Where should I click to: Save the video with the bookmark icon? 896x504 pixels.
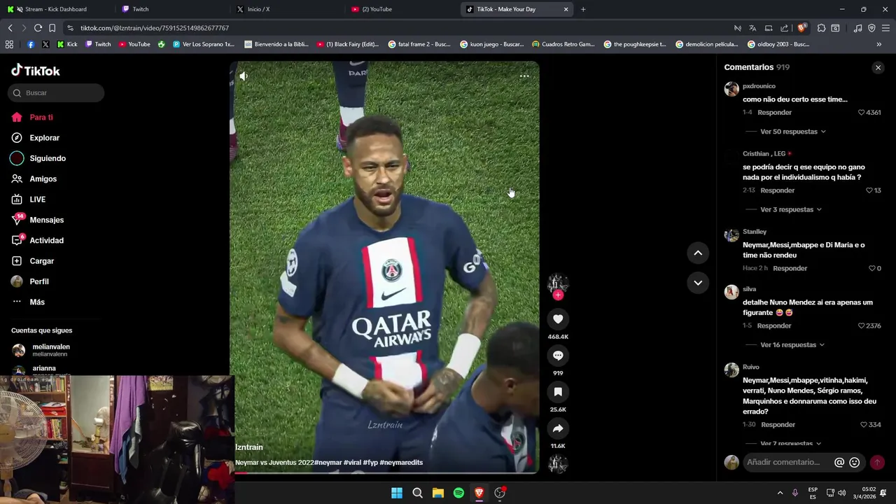(x=558, y=392)
